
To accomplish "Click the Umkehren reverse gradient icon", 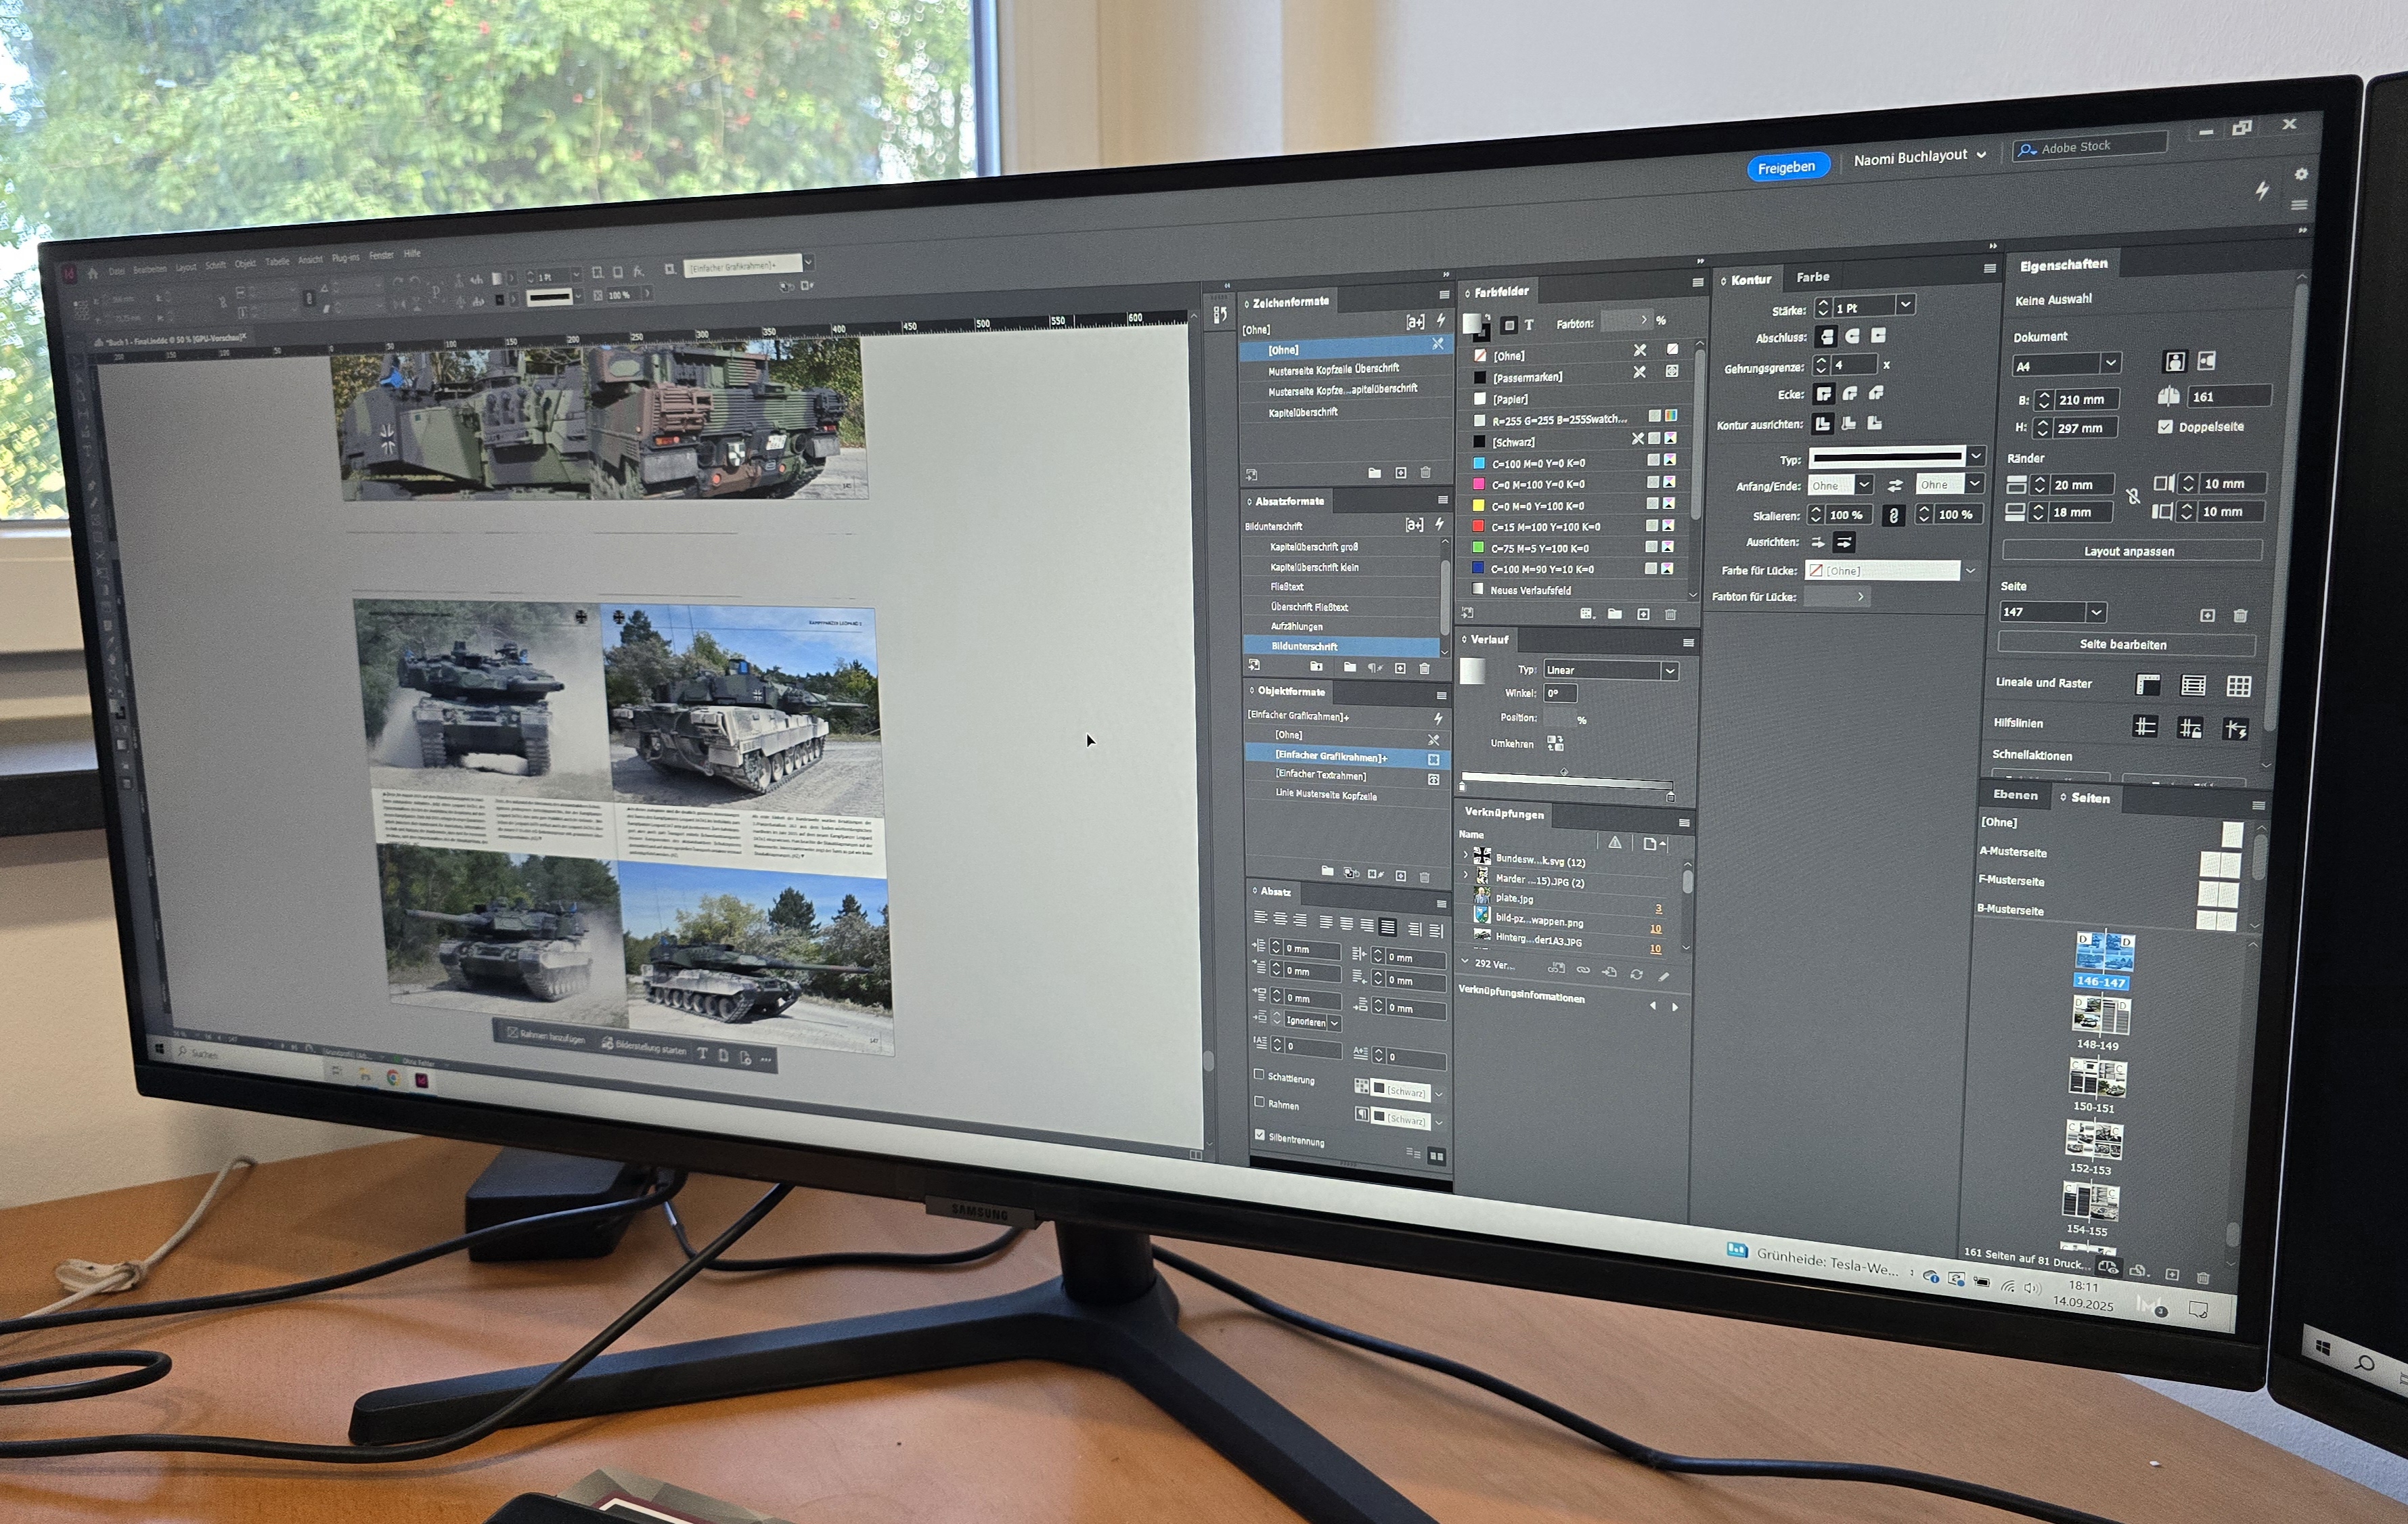I will (1555, 743).
